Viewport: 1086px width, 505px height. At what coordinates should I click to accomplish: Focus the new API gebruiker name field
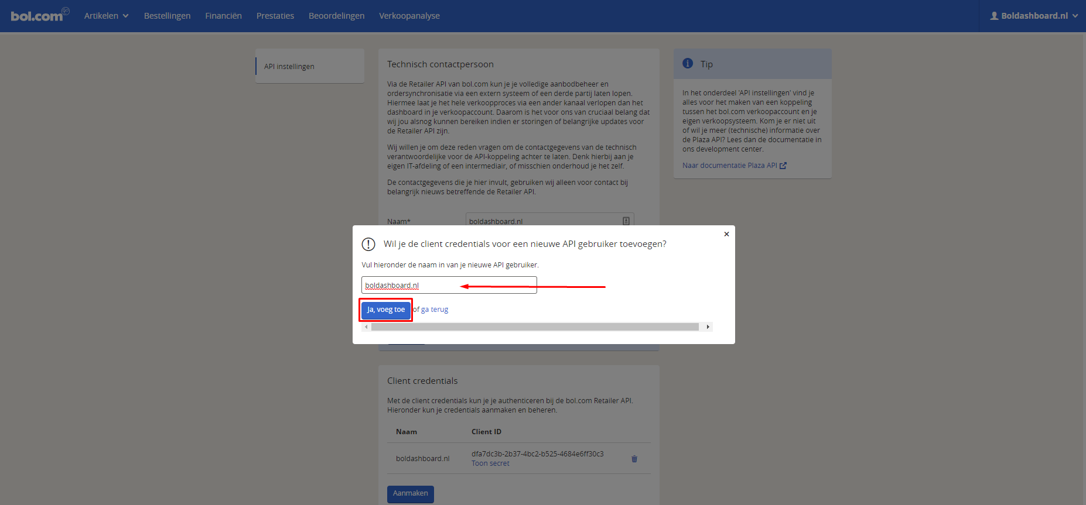pyautogui.click(x=449, y=285)
